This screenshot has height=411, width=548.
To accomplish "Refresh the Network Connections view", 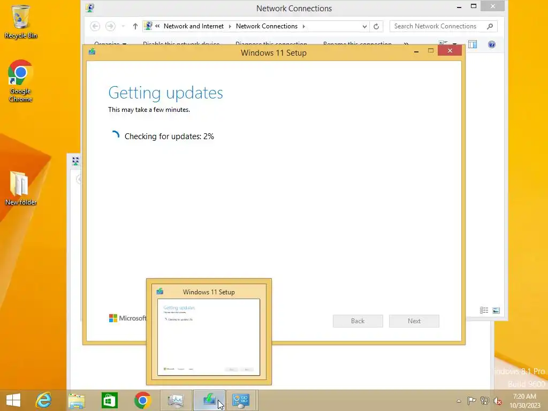I will tap(376, 27).
